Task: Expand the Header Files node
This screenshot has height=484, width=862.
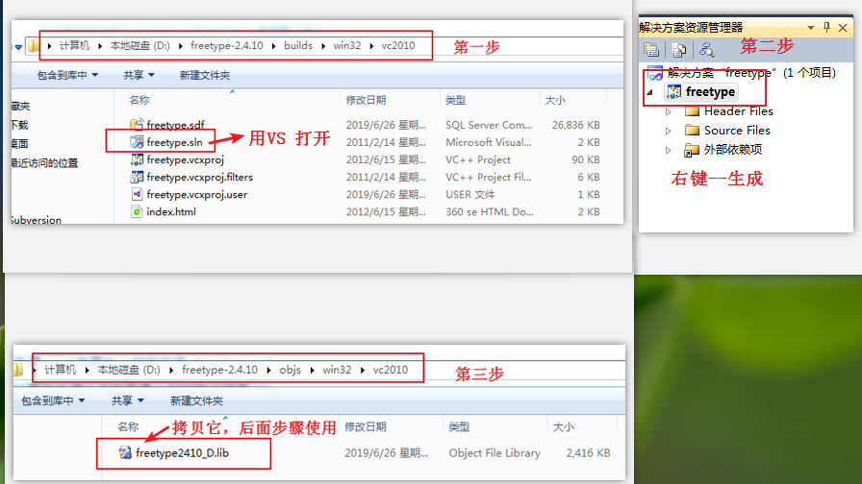Action: [668, 111]
